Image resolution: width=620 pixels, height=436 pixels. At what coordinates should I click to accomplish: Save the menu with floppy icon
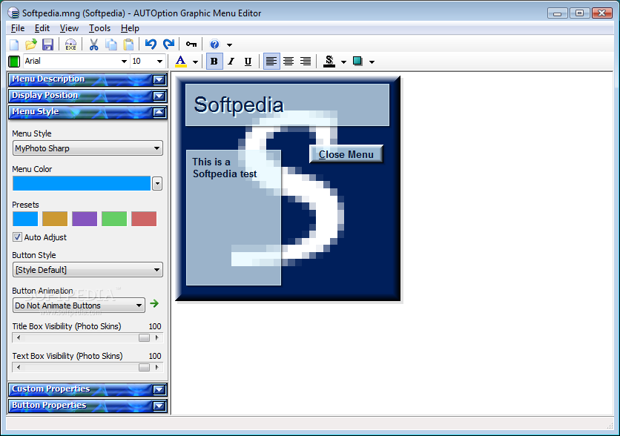(x=48, y=44)
